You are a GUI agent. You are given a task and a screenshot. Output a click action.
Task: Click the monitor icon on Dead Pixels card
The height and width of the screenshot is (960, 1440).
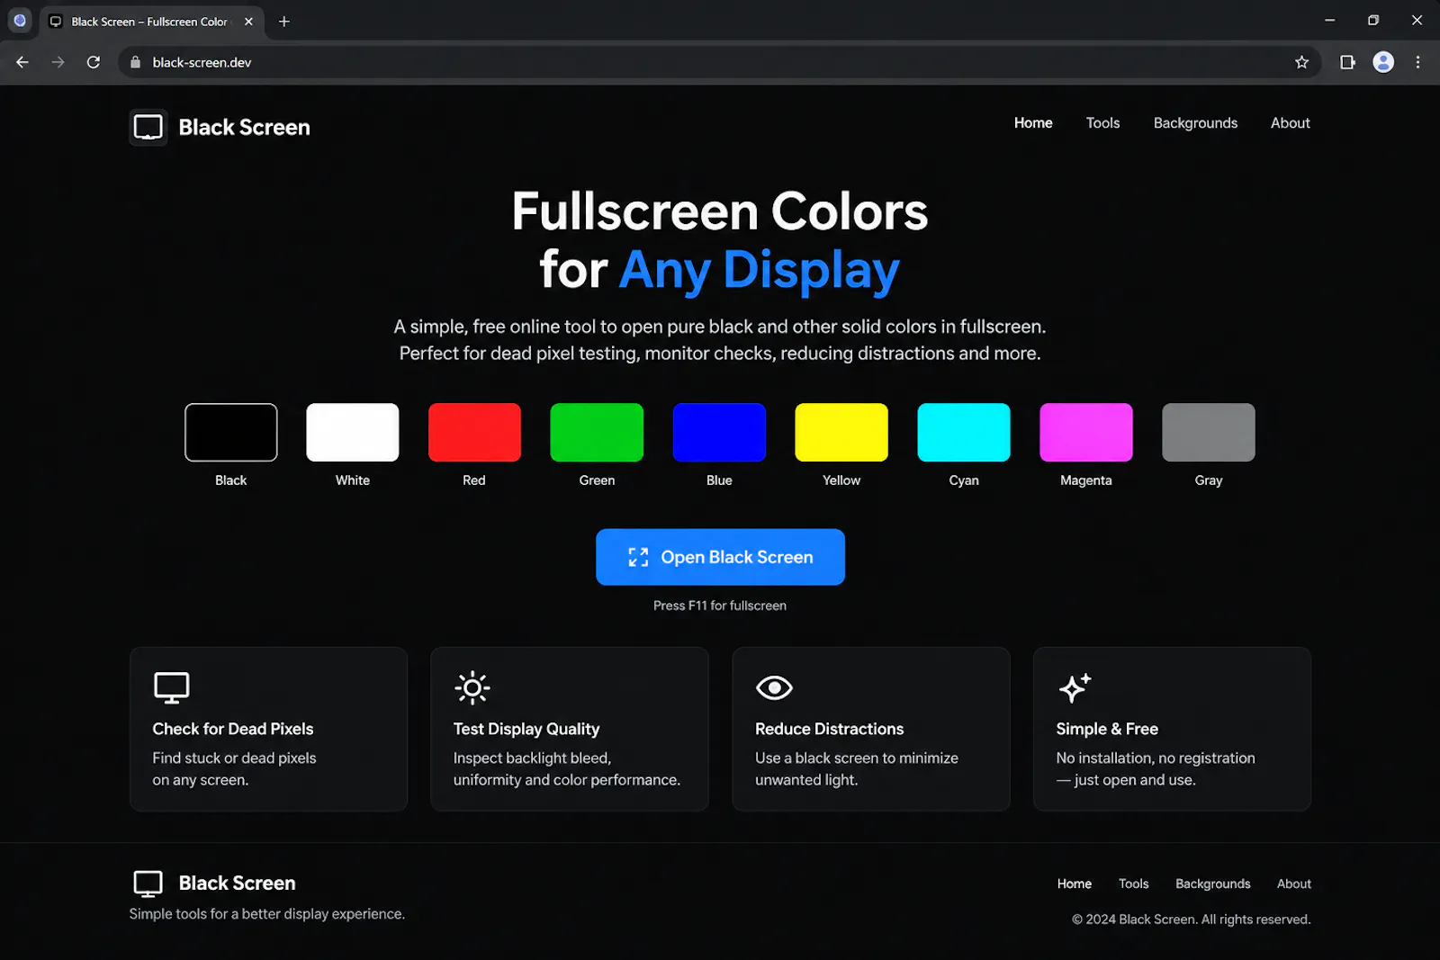coord(171,687)
